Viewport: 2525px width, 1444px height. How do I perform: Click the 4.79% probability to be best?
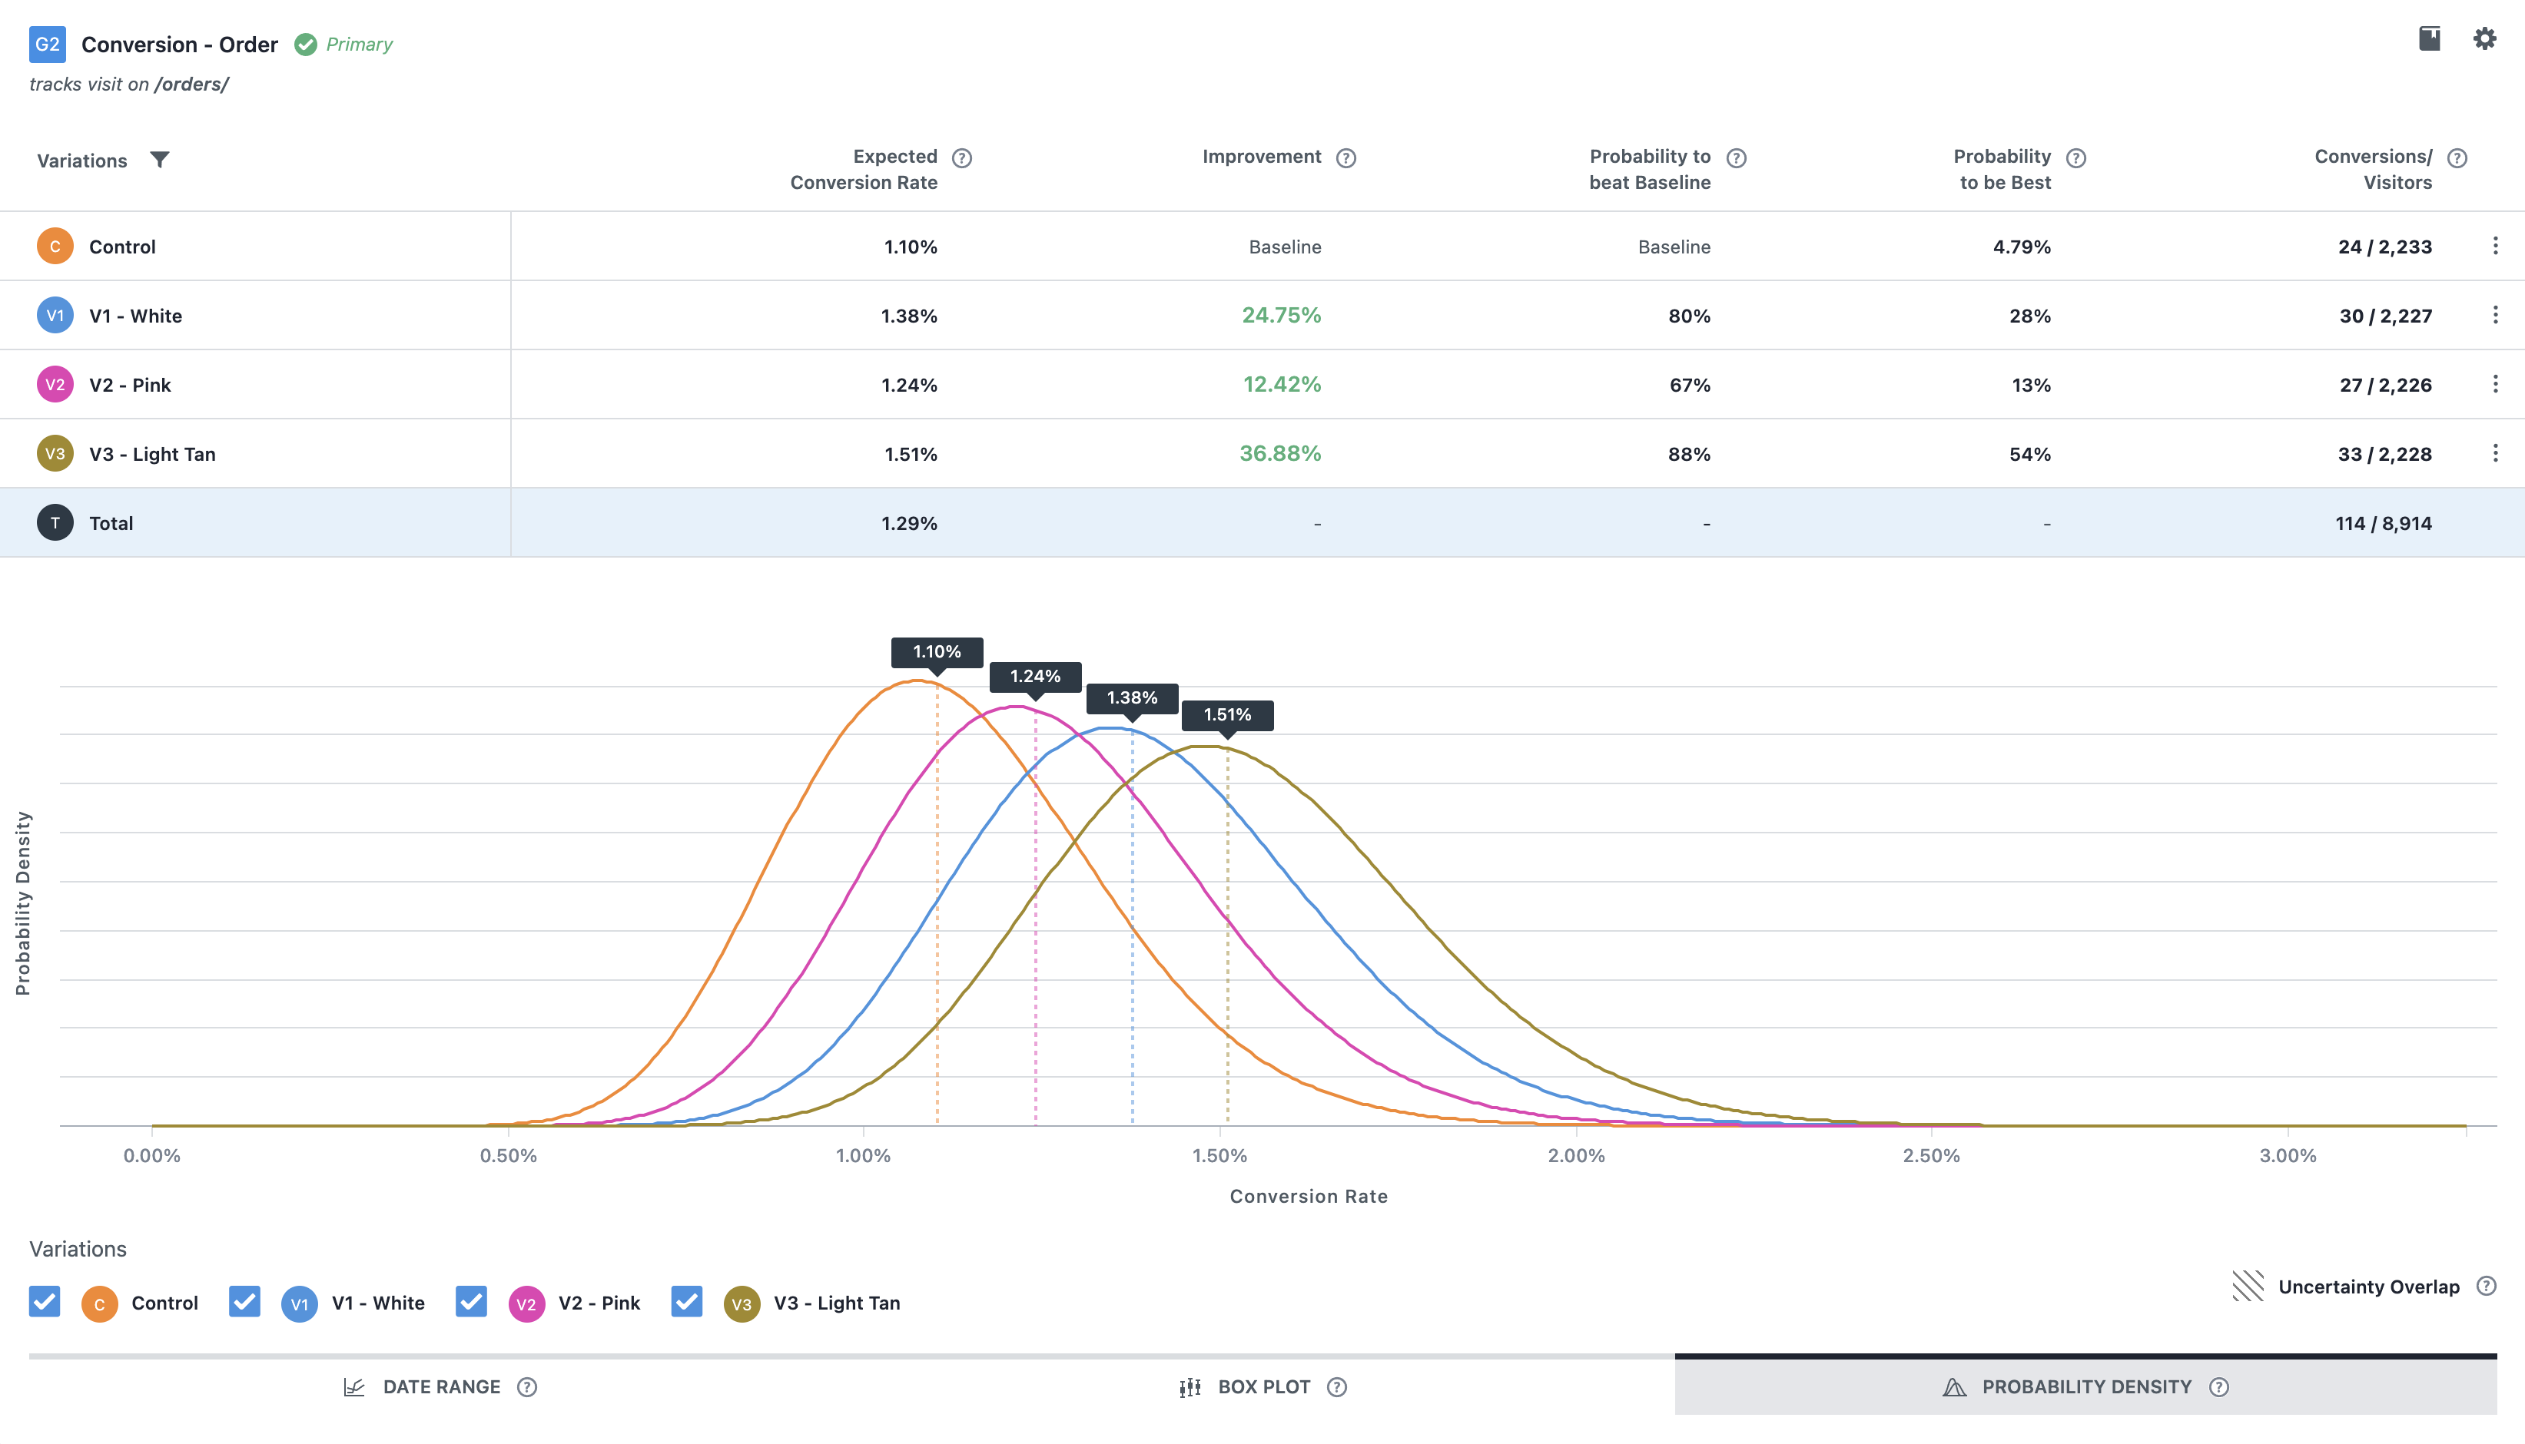[2022, 247]
